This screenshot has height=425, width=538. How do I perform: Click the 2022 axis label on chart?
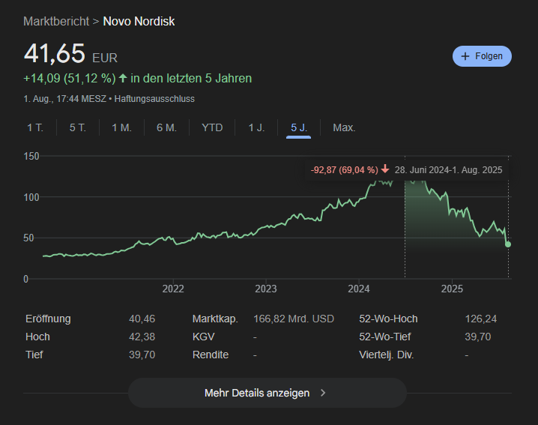pyautogui.click(x=173, y=289)
